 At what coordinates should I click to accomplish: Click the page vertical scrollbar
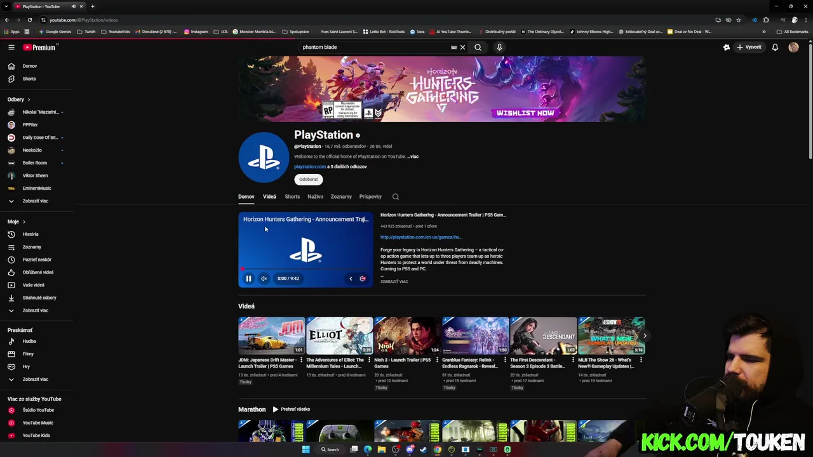810,102
